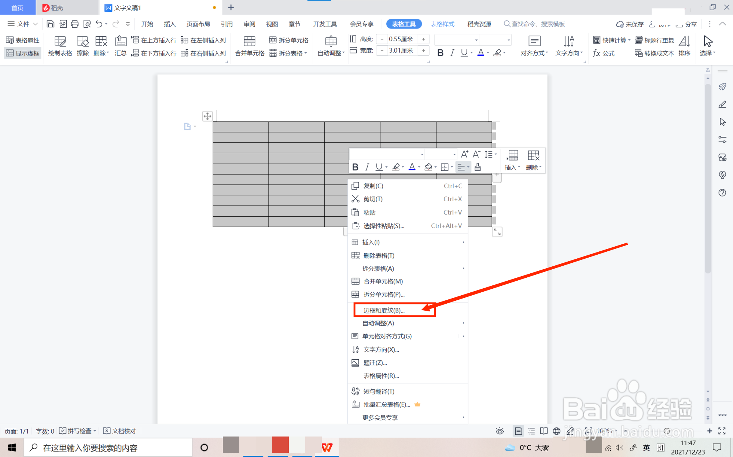Click the WPS icon in taskbar

327,447
